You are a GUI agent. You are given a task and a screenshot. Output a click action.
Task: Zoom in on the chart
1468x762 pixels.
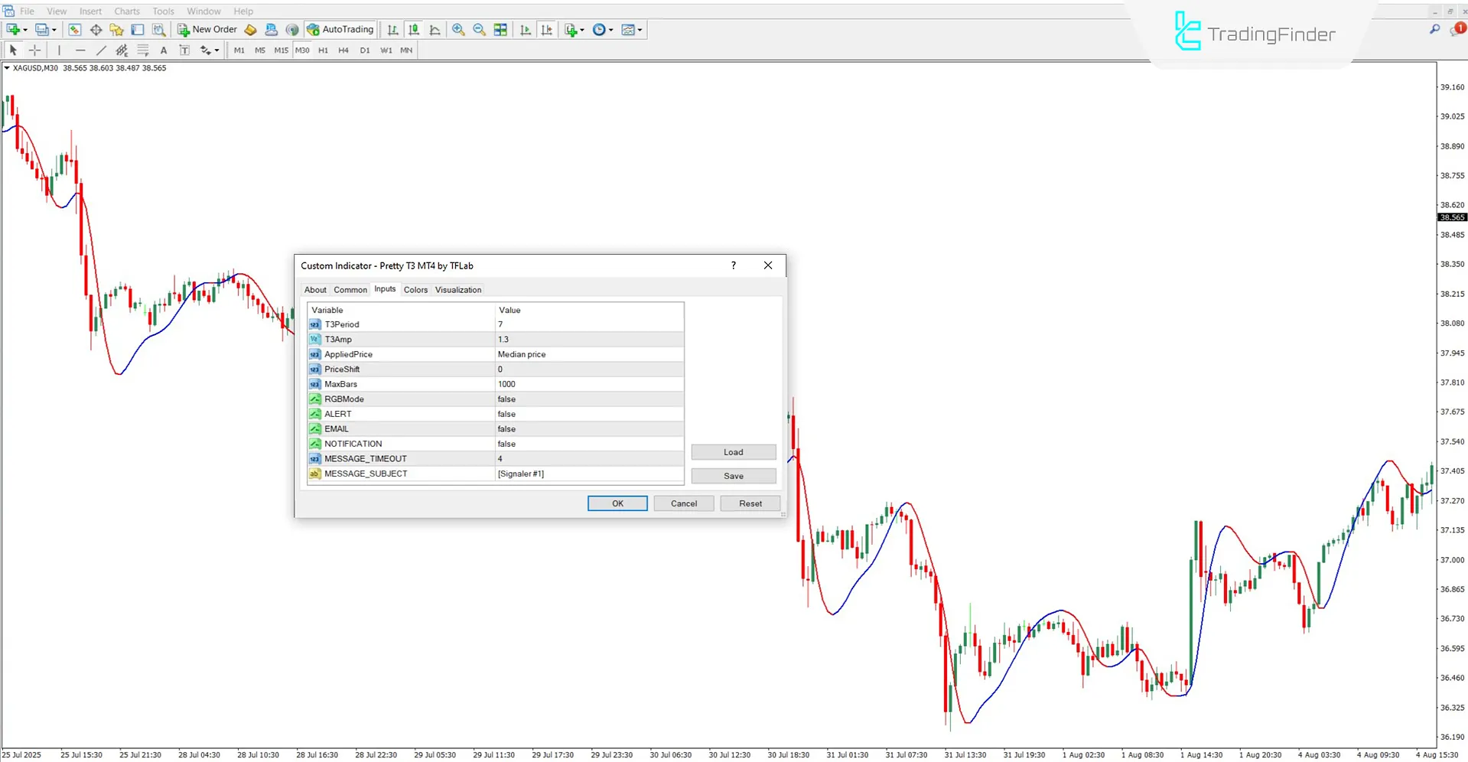pyautogui.click(x=458, y=30)
